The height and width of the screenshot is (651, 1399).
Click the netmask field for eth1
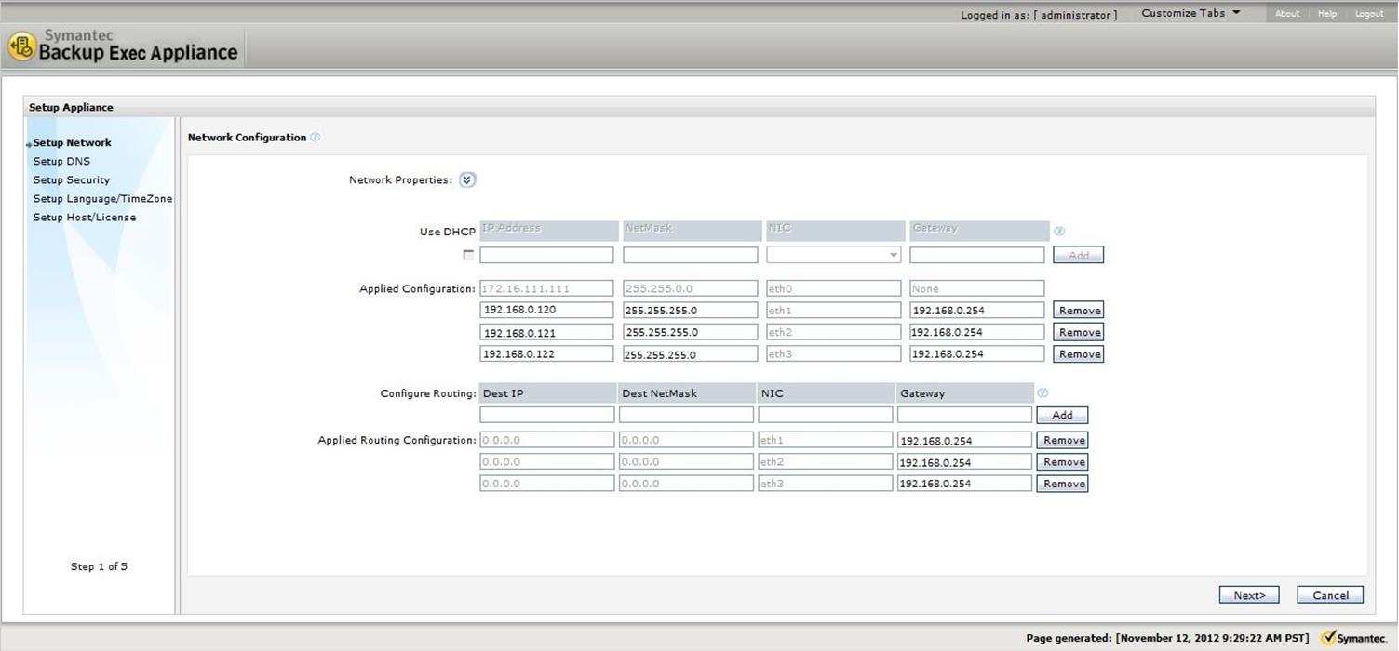691,310
